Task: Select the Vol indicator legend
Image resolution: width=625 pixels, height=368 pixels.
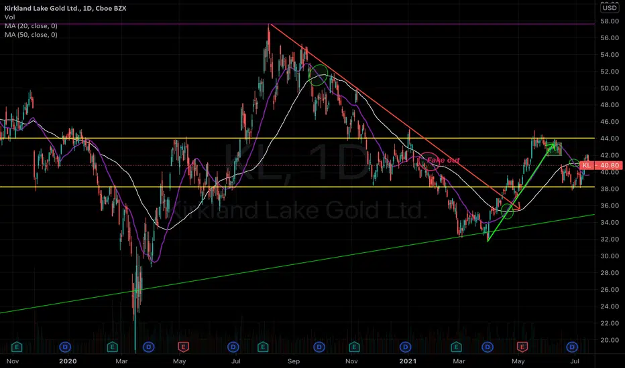Action: [x=9, y=17]
